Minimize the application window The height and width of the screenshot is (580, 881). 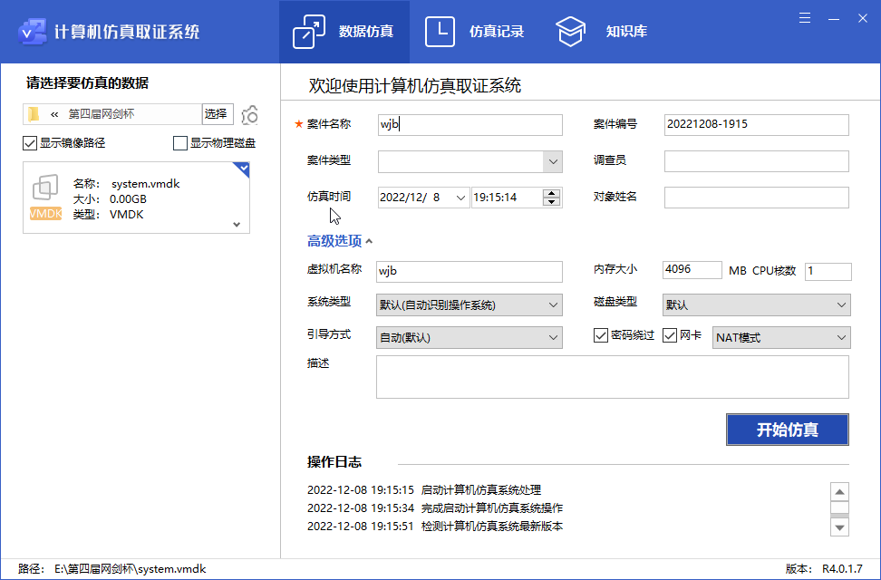pyautogui.click(x=834, y=18)
